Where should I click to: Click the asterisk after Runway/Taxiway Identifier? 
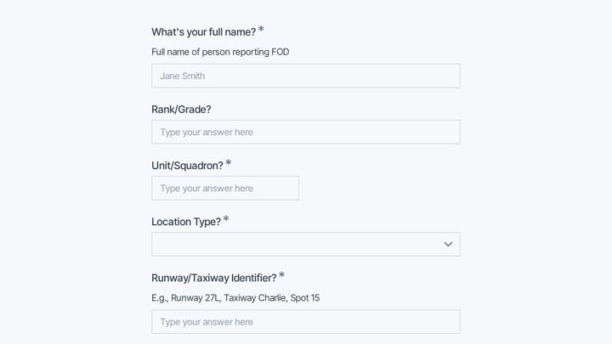(x=282, y=275)
